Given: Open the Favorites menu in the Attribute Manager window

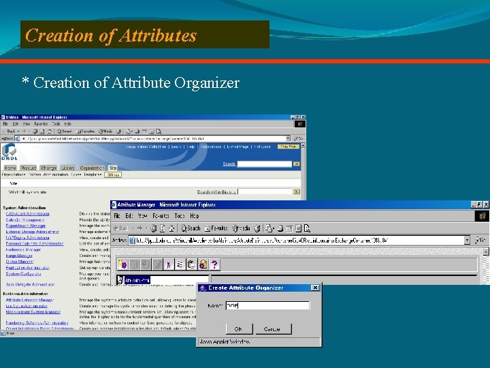Looking at the screenshot, I should pos(161,216).
